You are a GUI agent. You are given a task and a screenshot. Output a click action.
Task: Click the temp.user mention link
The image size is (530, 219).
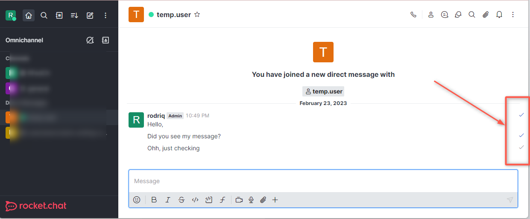coord(323,91)
